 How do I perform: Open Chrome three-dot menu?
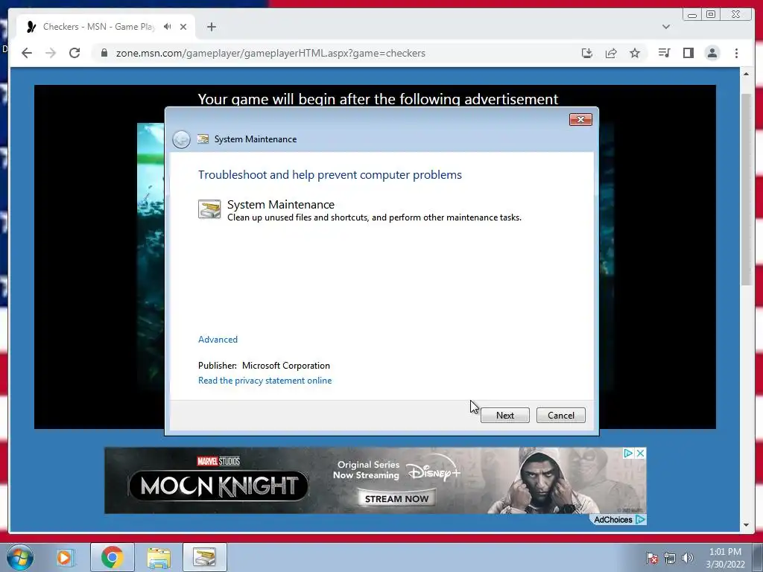736,53
